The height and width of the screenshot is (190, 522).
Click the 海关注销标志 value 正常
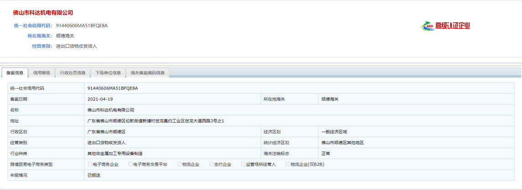(x=326, y=154)
